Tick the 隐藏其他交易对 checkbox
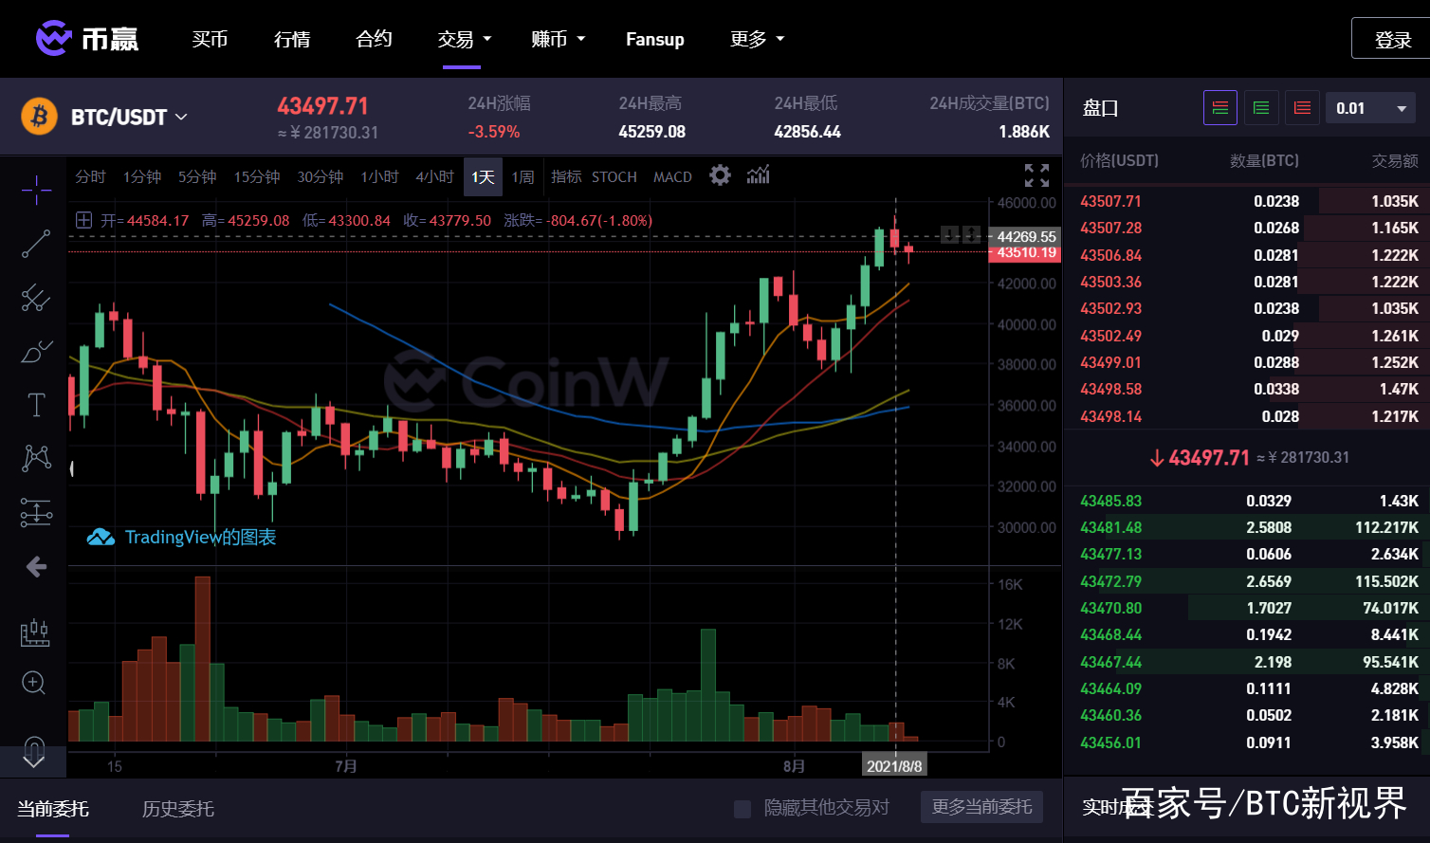 click(742, 809)
